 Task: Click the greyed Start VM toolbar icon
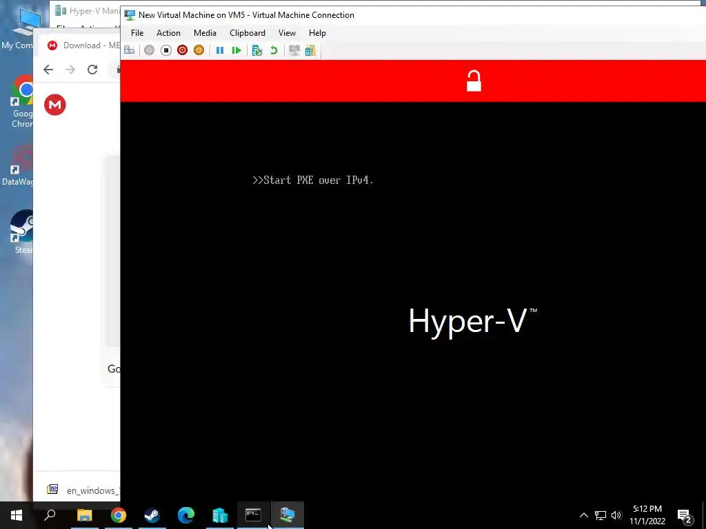point(149,50)
